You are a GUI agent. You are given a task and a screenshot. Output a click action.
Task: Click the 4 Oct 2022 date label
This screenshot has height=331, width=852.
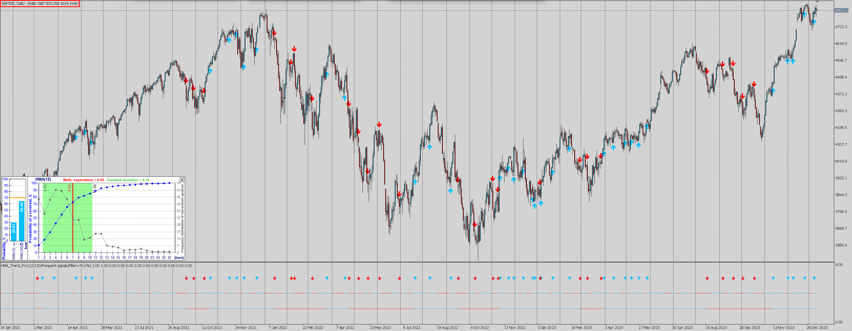click(x=480, y=328)
